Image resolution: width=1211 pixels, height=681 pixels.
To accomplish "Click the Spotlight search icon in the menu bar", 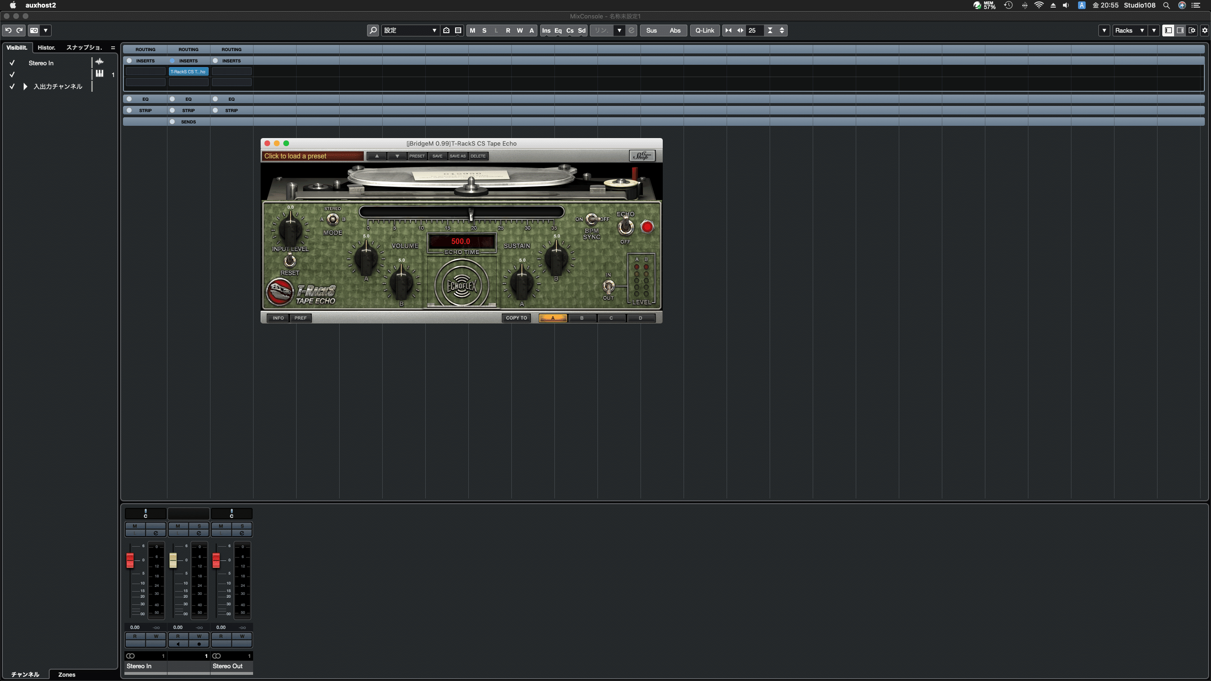I will pos(1167,6).
